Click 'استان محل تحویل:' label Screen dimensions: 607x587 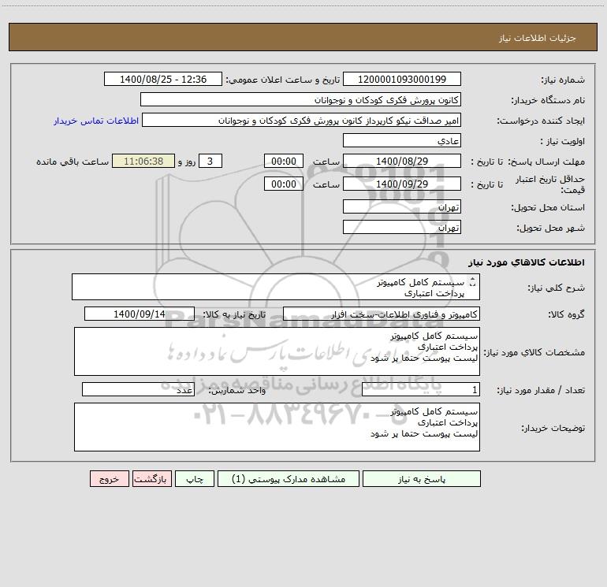pos(548,207)
